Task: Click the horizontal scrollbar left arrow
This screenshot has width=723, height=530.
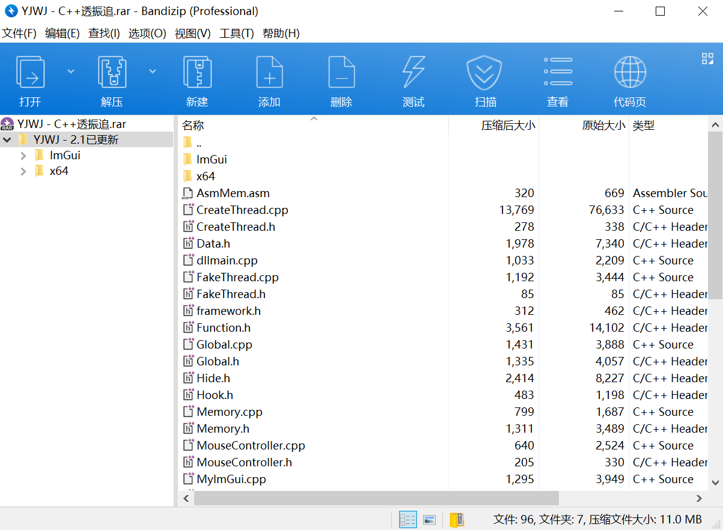Action: pos(186,498)
